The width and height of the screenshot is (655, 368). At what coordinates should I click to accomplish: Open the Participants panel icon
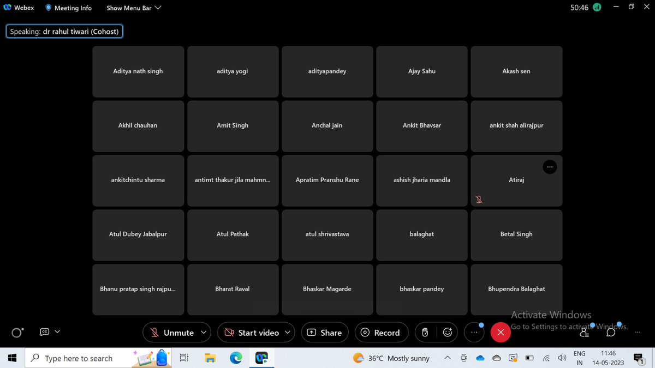585,332
